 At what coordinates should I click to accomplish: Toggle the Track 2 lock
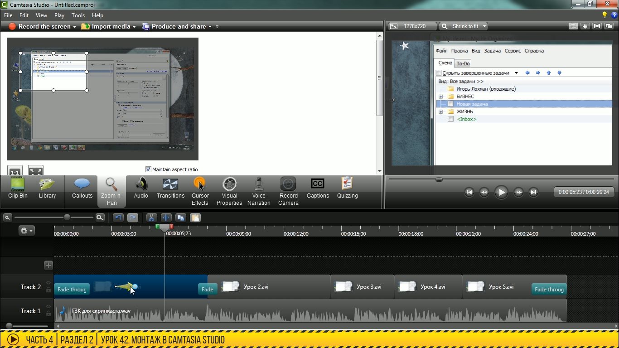pos(48,290)
